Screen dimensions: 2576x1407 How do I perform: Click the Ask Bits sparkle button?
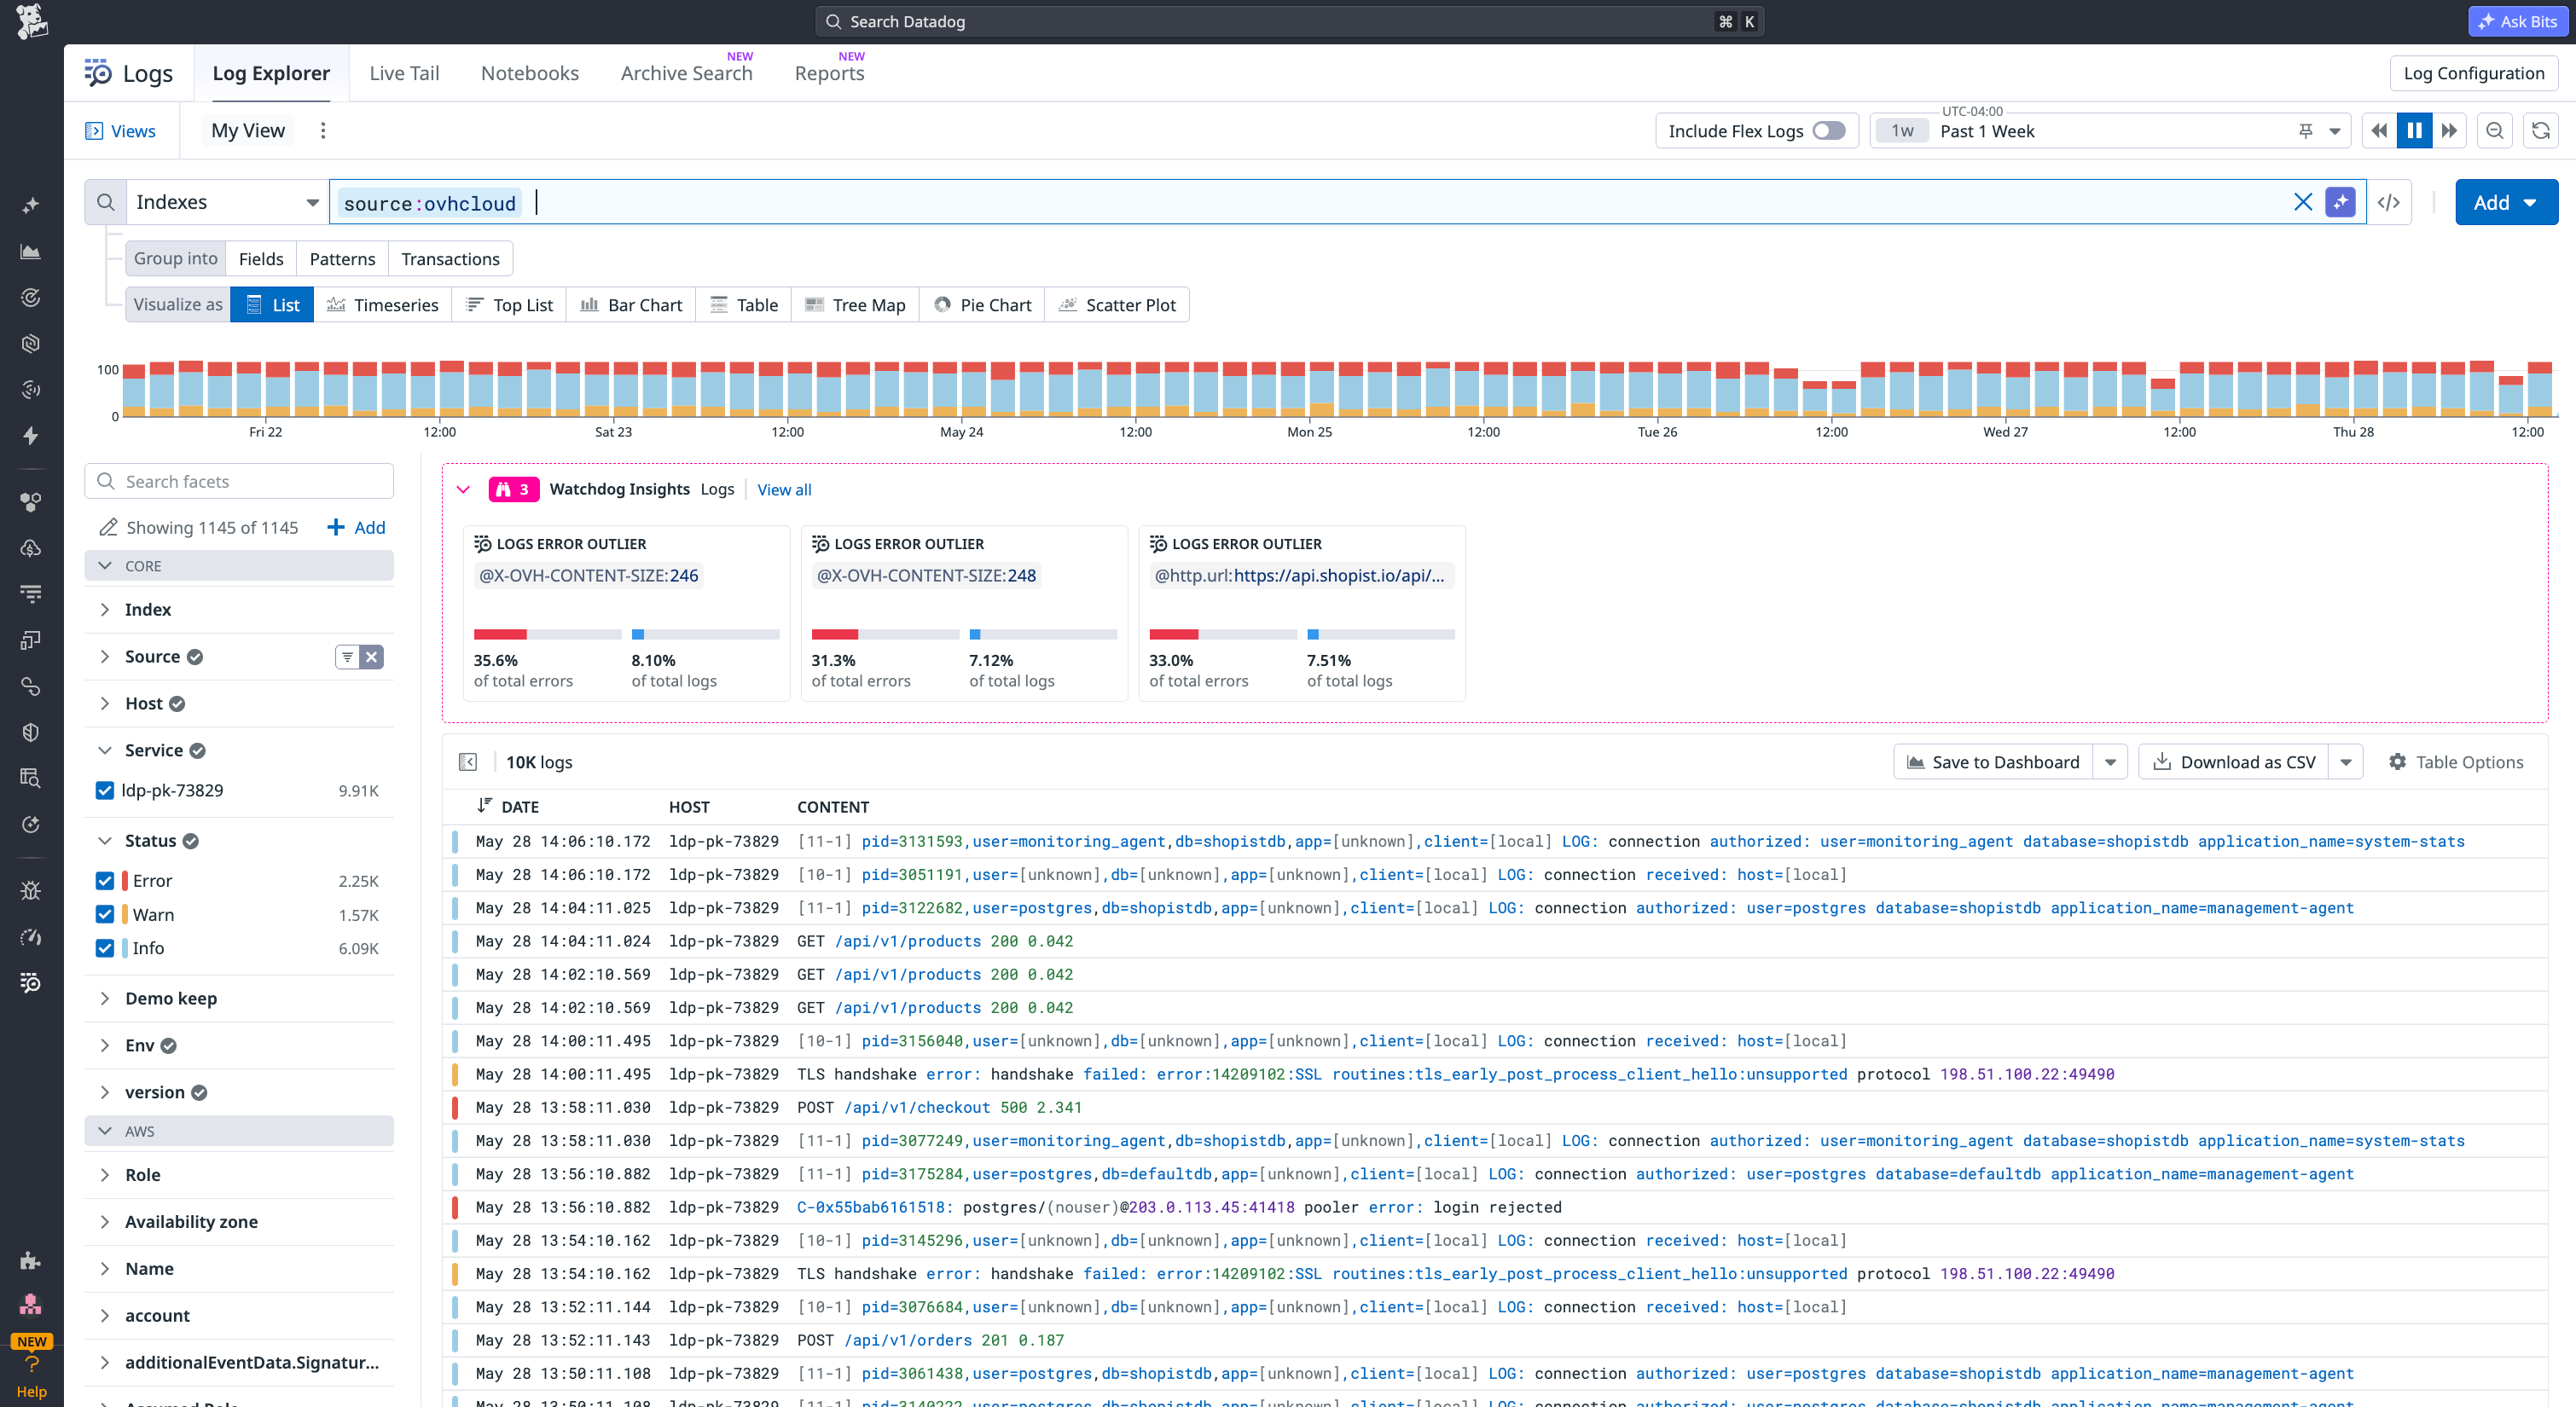2517,21
